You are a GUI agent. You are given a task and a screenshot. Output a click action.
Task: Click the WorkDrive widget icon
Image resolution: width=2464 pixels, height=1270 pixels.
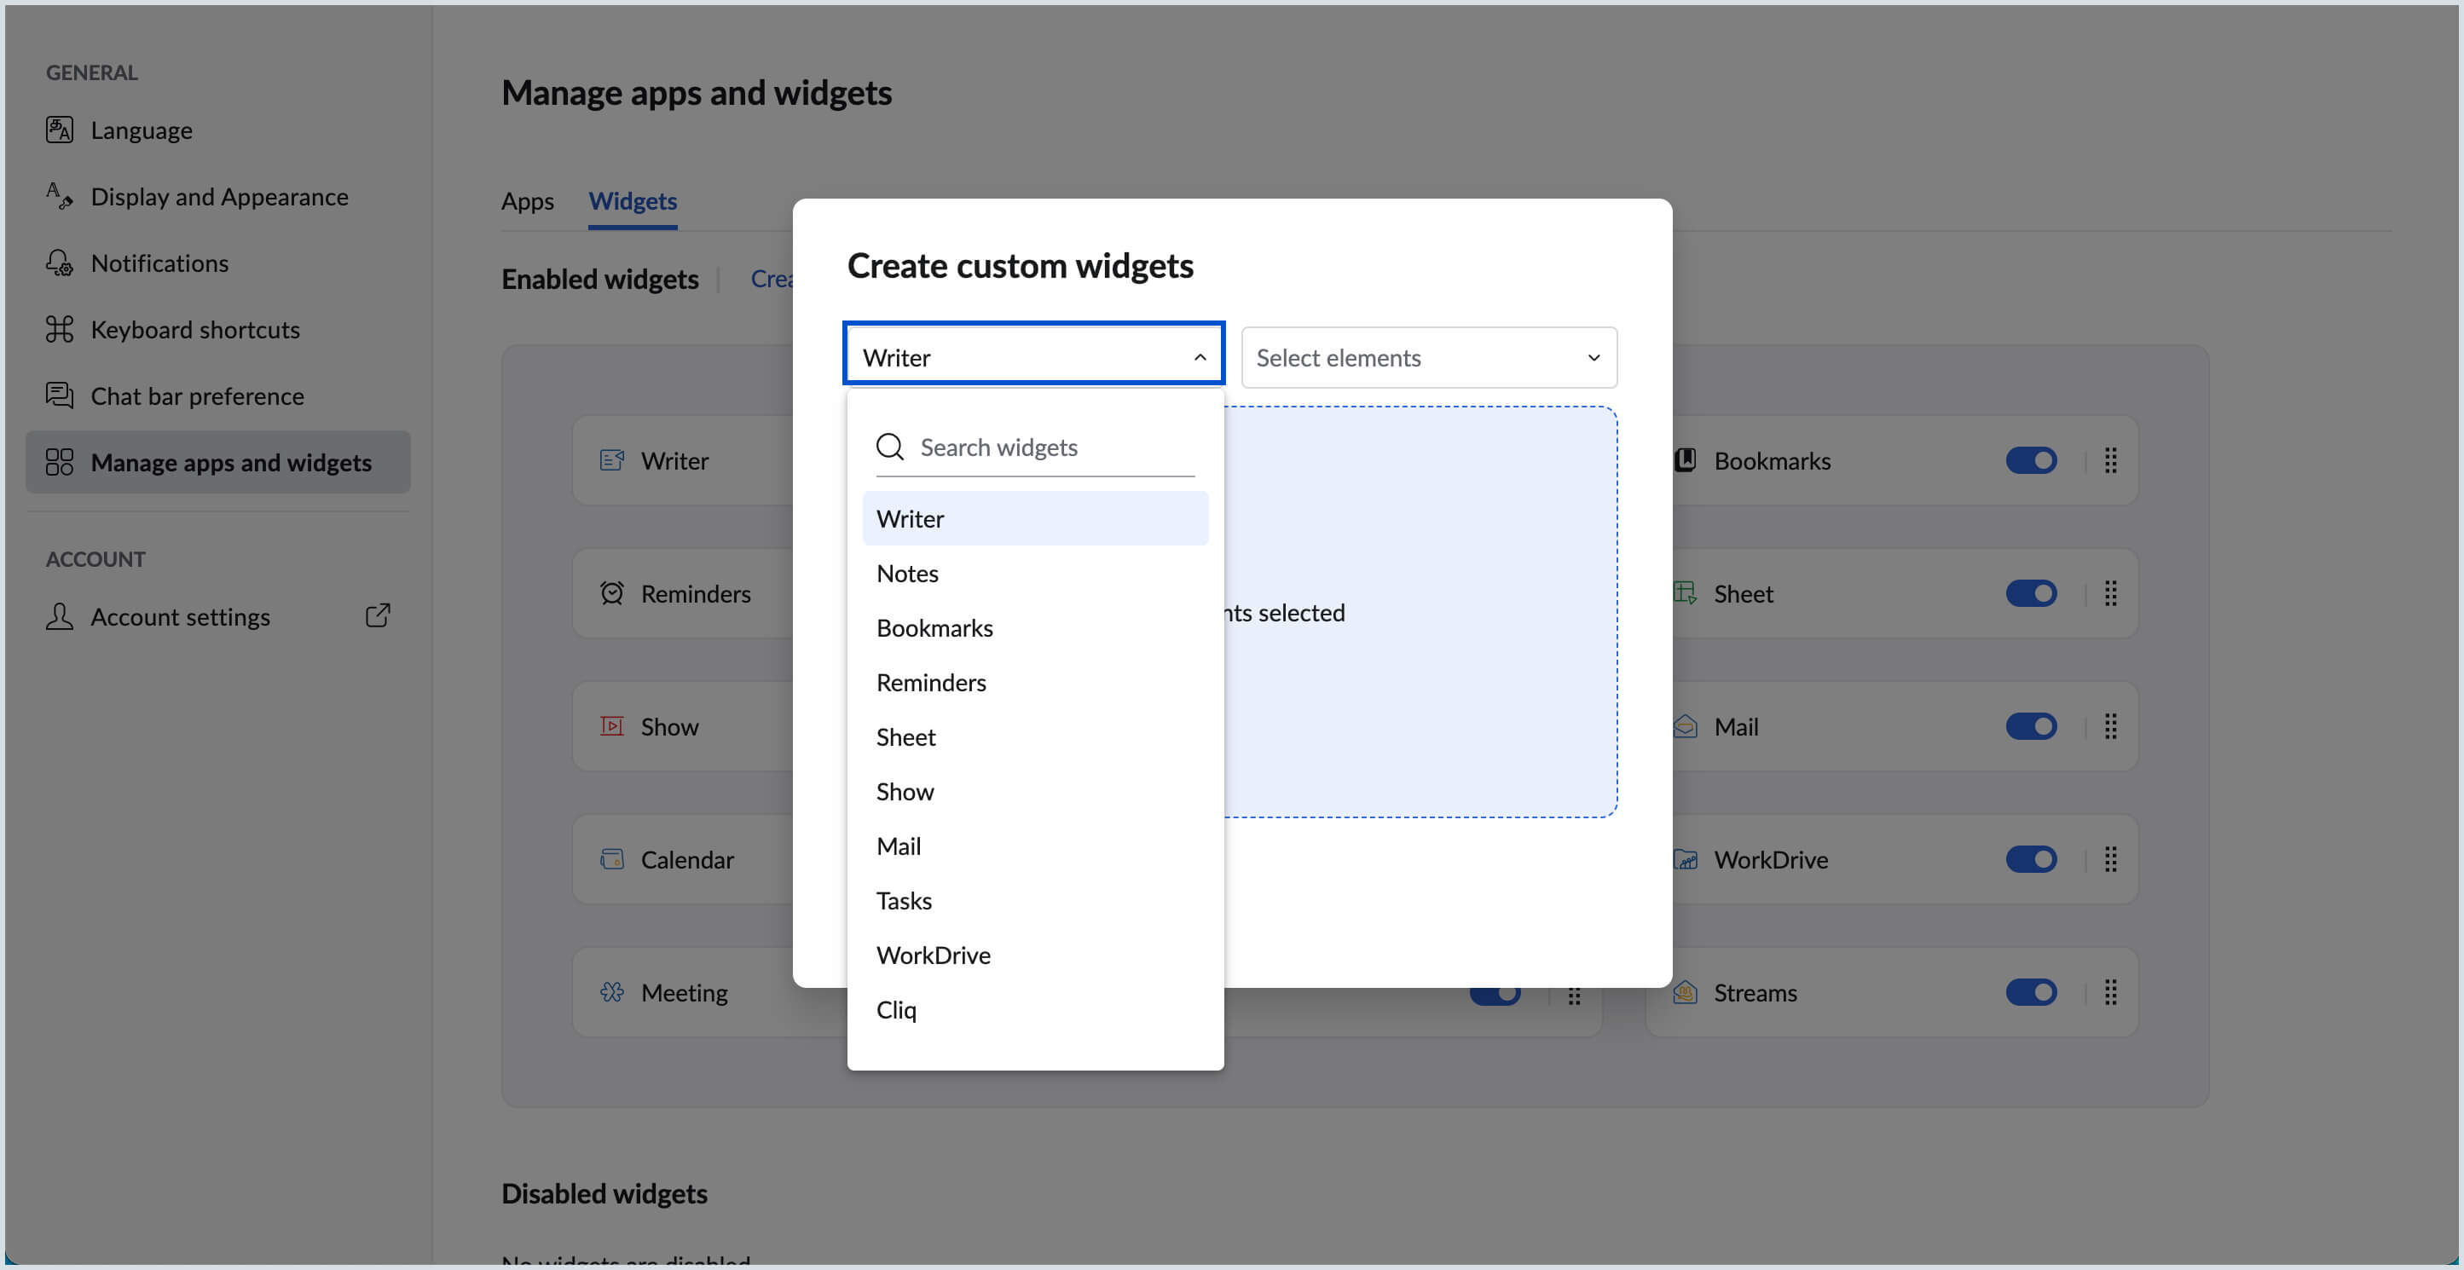click(x=1686, y=859)
